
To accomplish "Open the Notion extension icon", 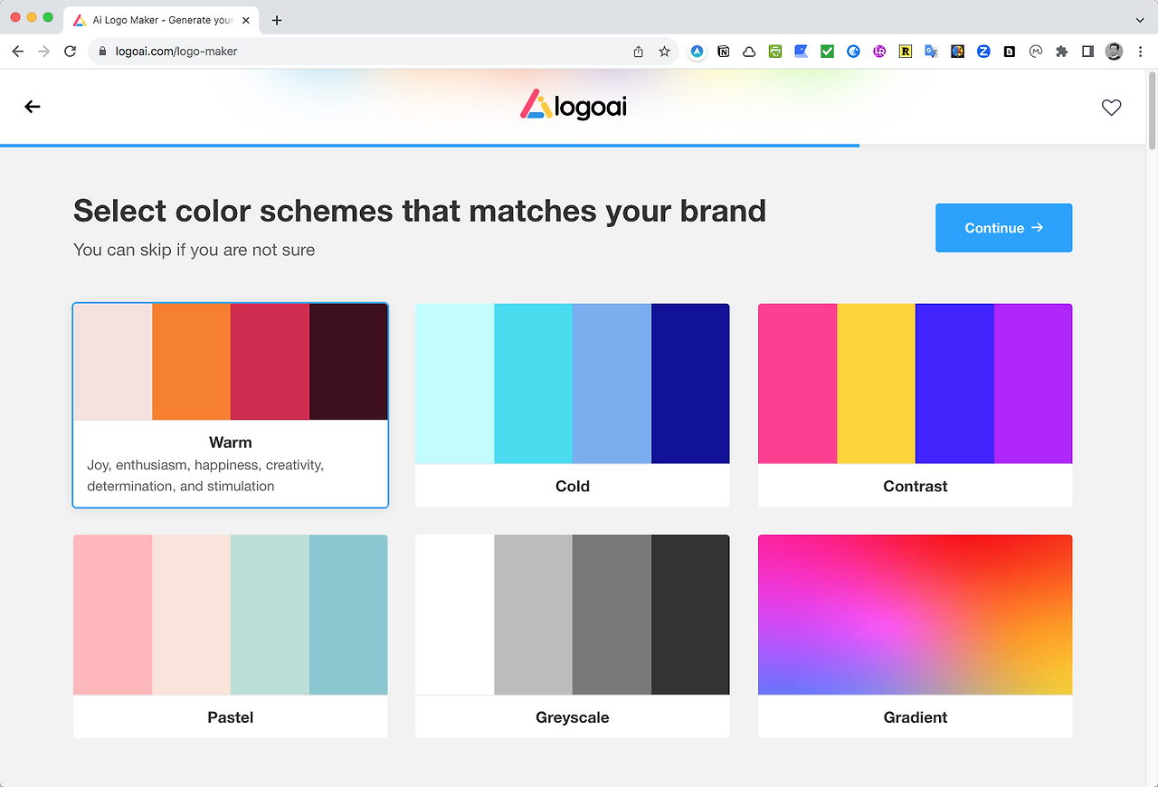I will [724, 52].
